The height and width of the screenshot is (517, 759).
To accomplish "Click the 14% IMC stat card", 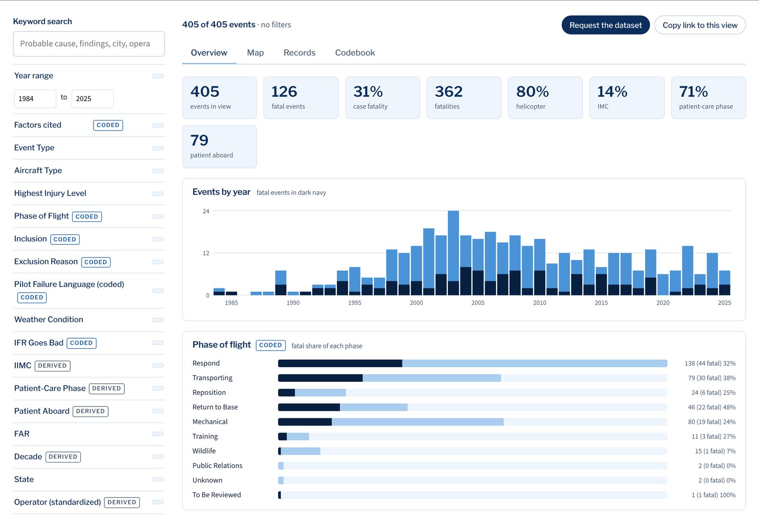I will [627, 98].
